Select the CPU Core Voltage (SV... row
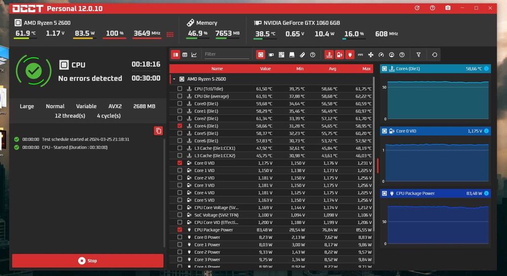Viewport: 507px width, 276px height. click(x=271, y=208)
